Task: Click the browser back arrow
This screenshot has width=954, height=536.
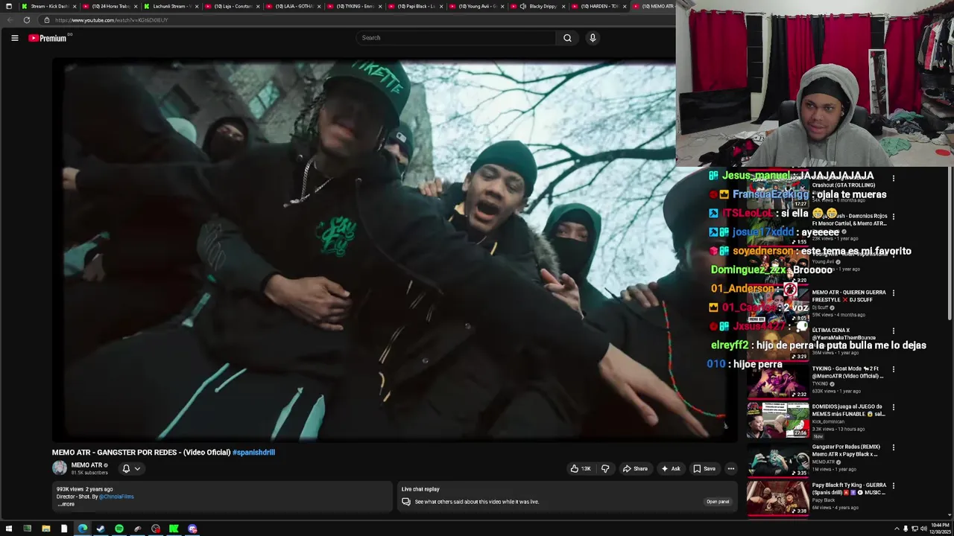Action: coord(9,20)
